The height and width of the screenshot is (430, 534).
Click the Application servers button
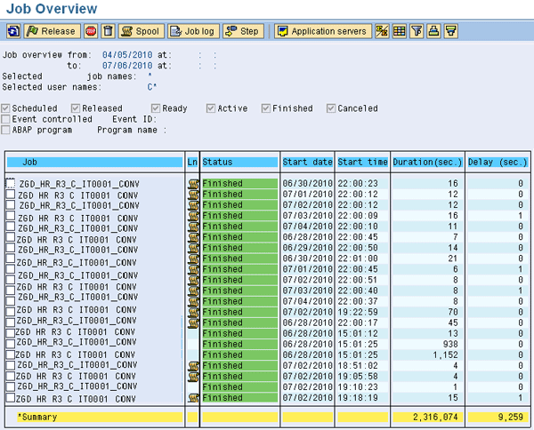[x=322, y=31]
